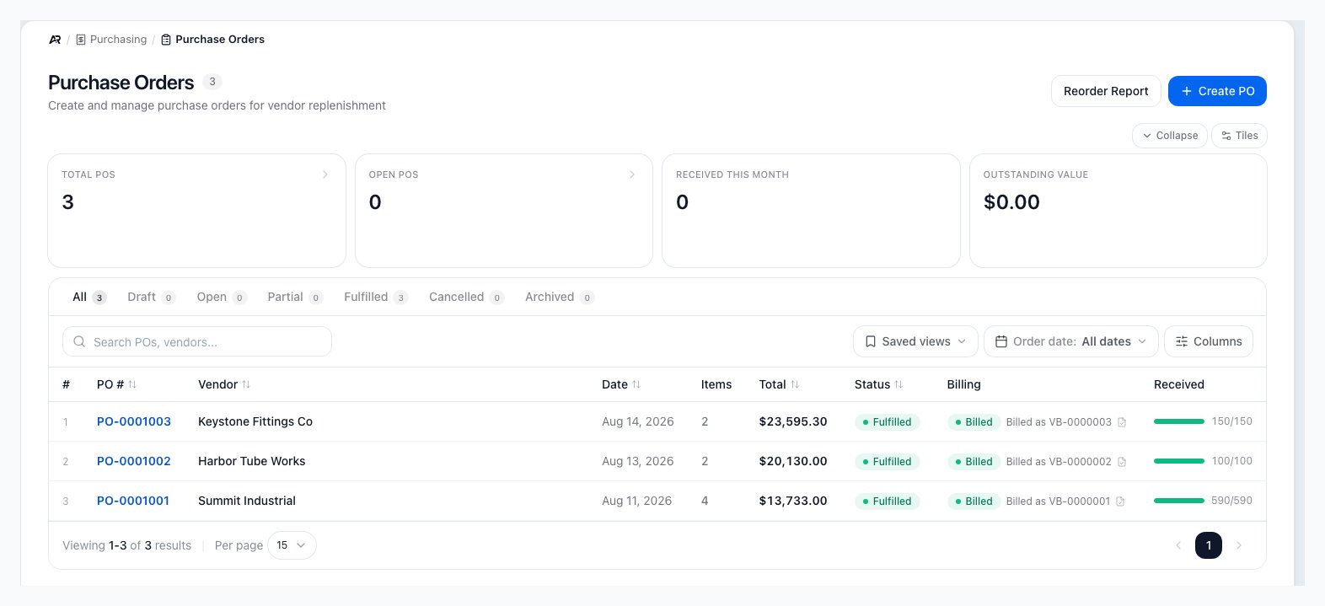Click vendor Keystone Fittings Co
This screenshot has height=606, width=1325.
pos(255,421)
